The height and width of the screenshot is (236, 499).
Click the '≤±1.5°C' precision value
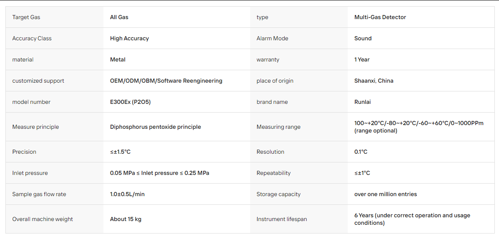click(x=120, y=152)
